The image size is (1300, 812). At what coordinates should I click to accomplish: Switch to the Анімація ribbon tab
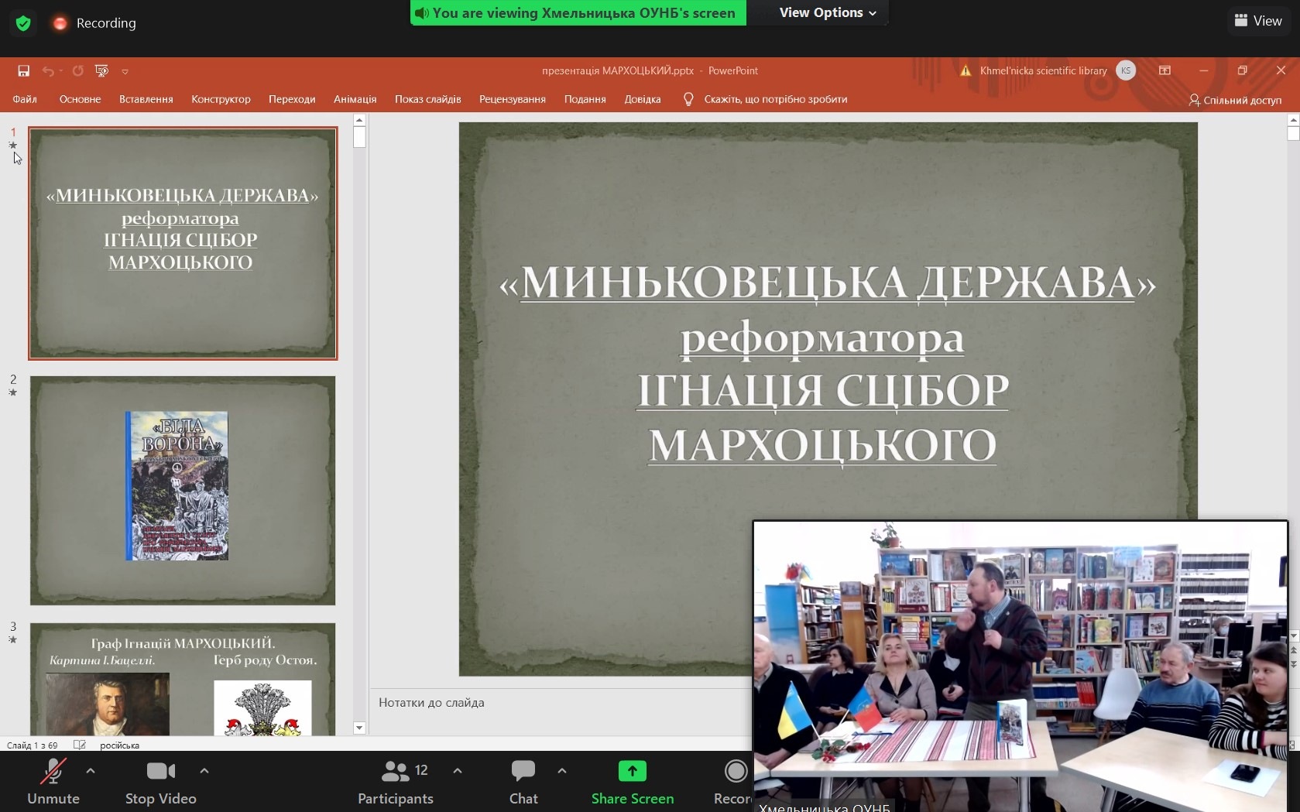[355, 99]
